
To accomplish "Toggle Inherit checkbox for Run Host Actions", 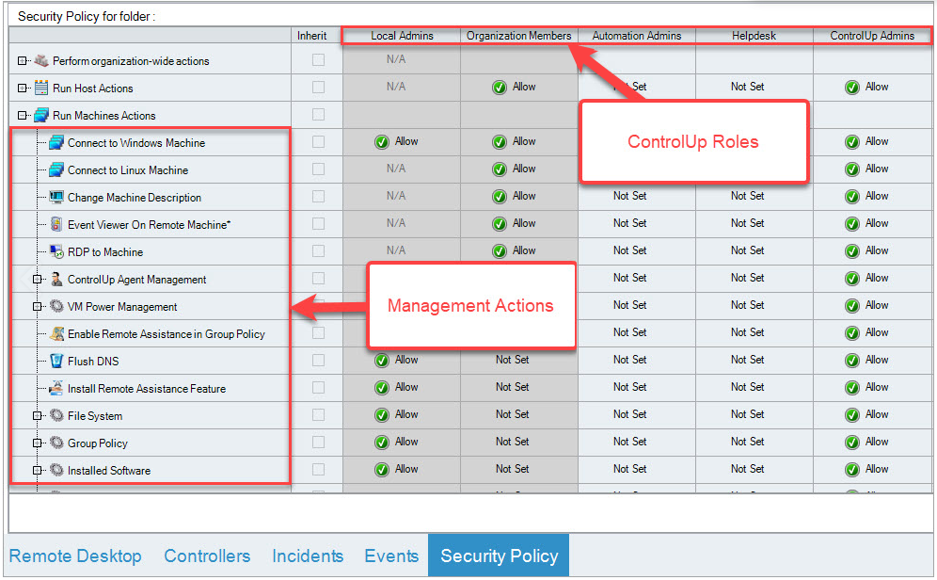I will pos(319,88).
